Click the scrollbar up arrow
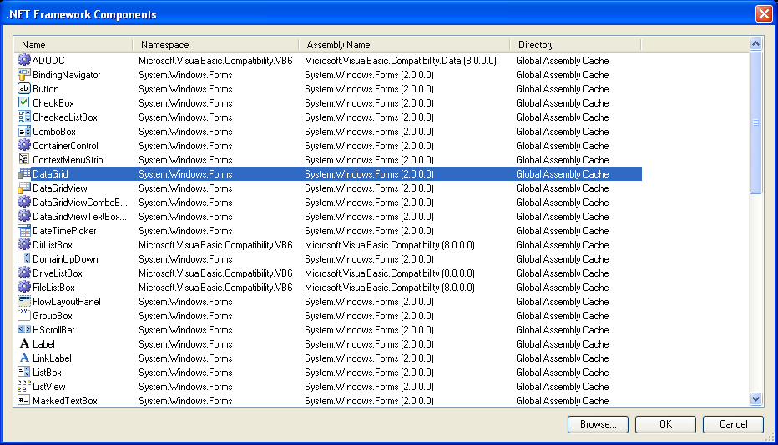Viewport: 778px width, 445px height. pyautogui.click(x=755, y=44)
